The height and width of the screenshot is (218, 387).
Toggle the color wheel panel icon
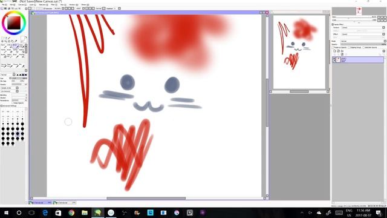pyautogui.click(x=2, y=8)
